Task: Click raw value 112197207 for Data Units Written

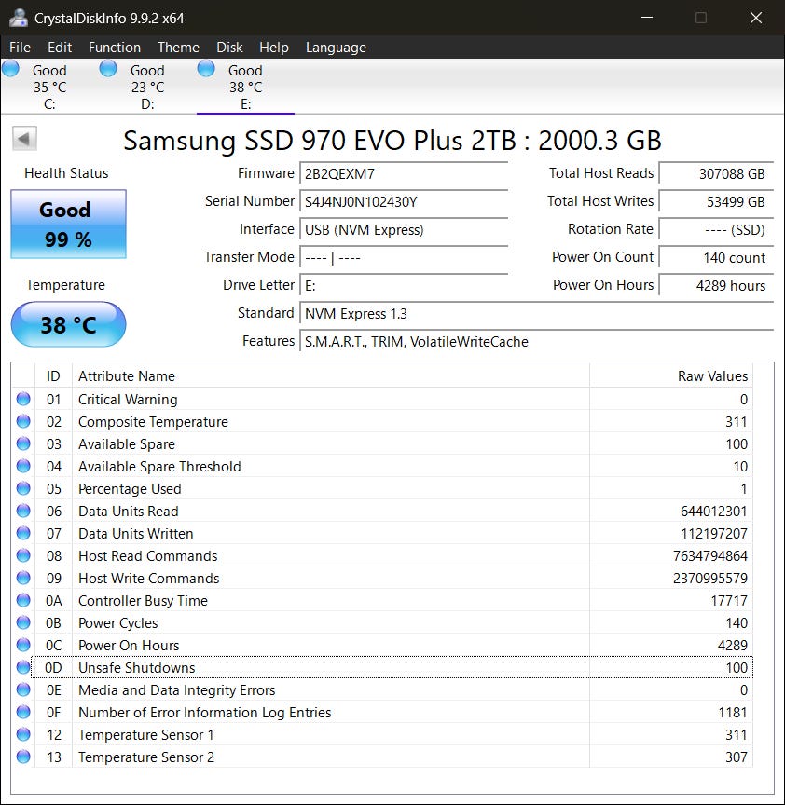Action: (714, 534)
